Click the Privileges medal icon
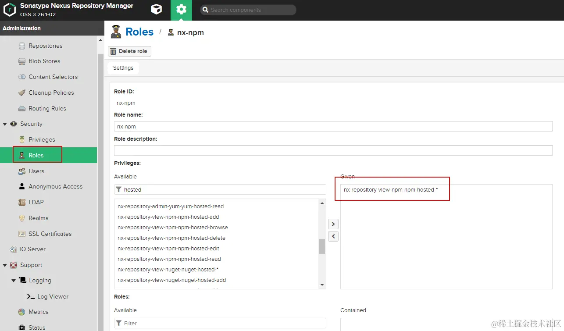The height and width of the screenshot is (331, 564). 22,139
